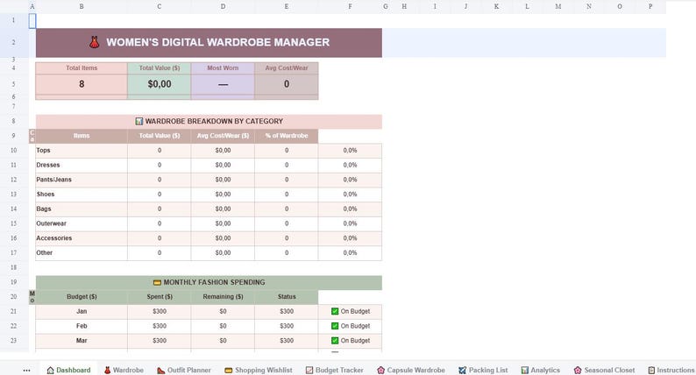Click the Most Worn label cell

tap(223, 67)
